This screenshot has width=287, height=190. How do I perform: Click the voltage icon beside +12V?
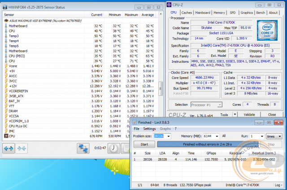(6, 86)
